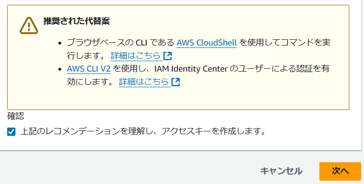Click the warning triangle icon
Screen dimensions: 364x184
pos(29,26)
